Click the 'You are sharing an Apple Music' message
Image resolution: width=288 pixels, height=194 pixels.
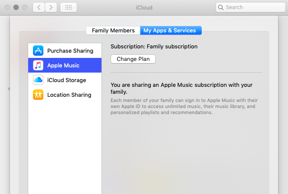181,88
